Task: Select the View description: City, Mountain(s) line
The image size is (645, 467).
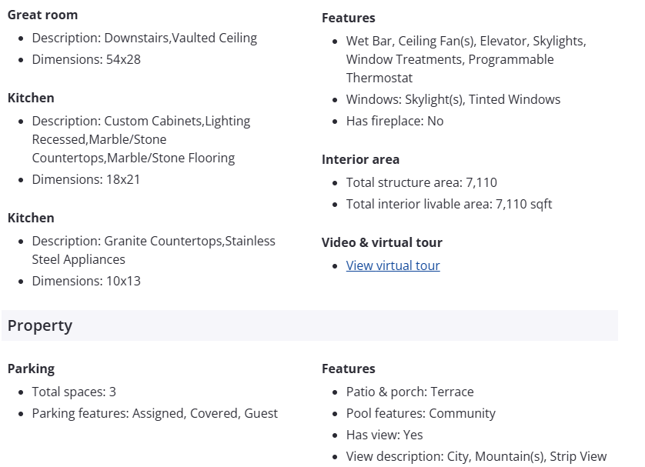Action: click(x=476, y=456)
